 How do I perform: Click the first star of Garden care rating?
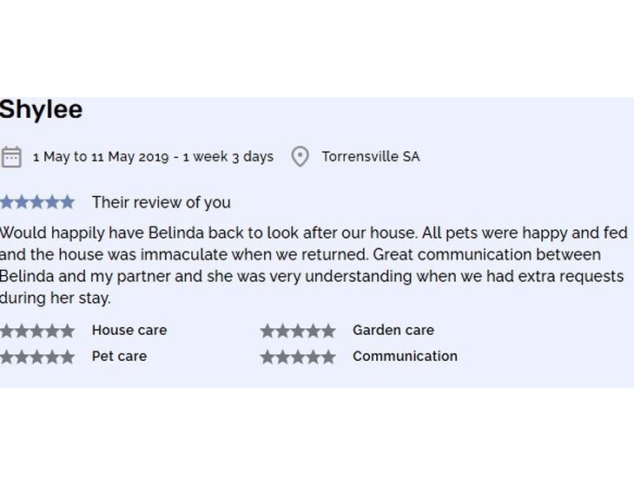pyautogui.click(x=267, y=331)
